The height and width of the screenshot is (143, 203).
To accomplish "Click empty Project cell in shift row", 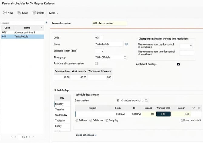I will click(x=93, y=114).
